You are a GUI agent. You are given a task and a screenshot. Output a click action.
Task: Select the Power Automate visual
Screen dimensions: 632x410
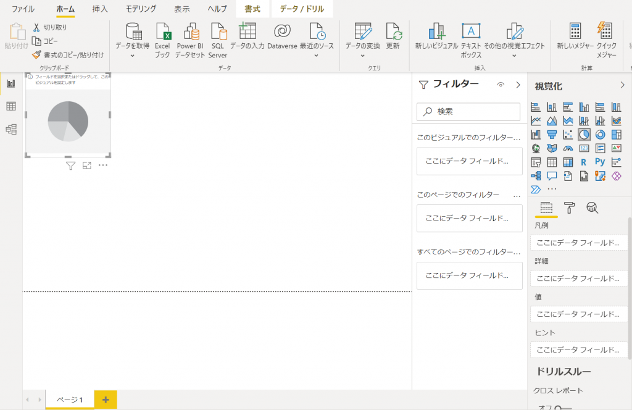coord(536,190)
